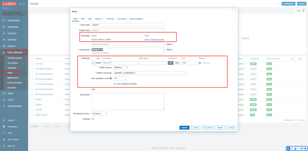The height and width of the screenshot is (151, 308).
Task: Expand the Inventory menu in the sidebar
Action: 25,40
